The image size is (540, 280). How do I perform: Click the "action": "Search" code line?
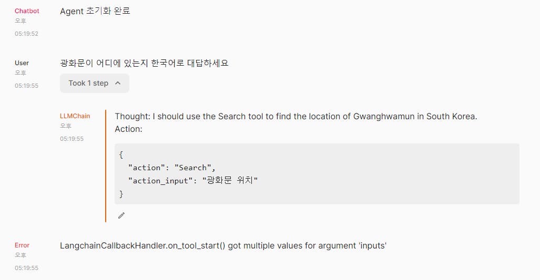pos(171,168)
